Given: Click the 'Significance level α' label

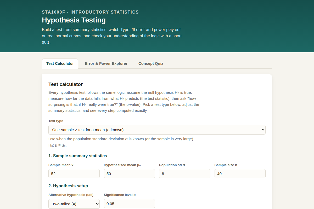Looking at the screenshot, I should [120, 195].
